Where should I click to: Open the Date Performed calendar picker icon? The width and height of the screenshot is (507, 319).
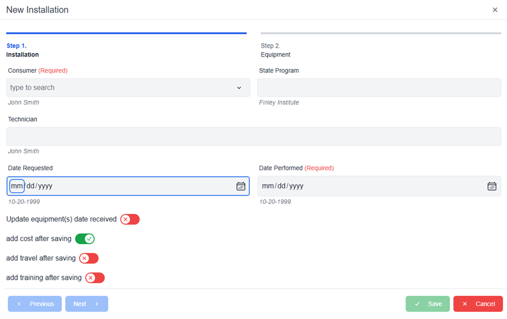pos(492,186)
